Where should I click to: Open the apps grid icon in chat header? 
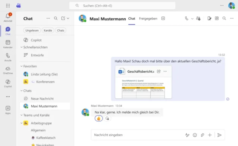pyautogui.click(x=217, y=18)
